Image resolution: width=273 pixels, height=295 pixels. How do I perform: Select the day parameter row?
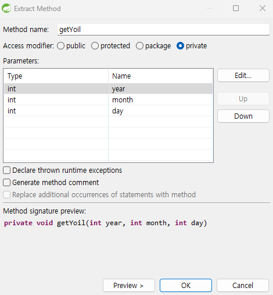[x=108, y=111]
